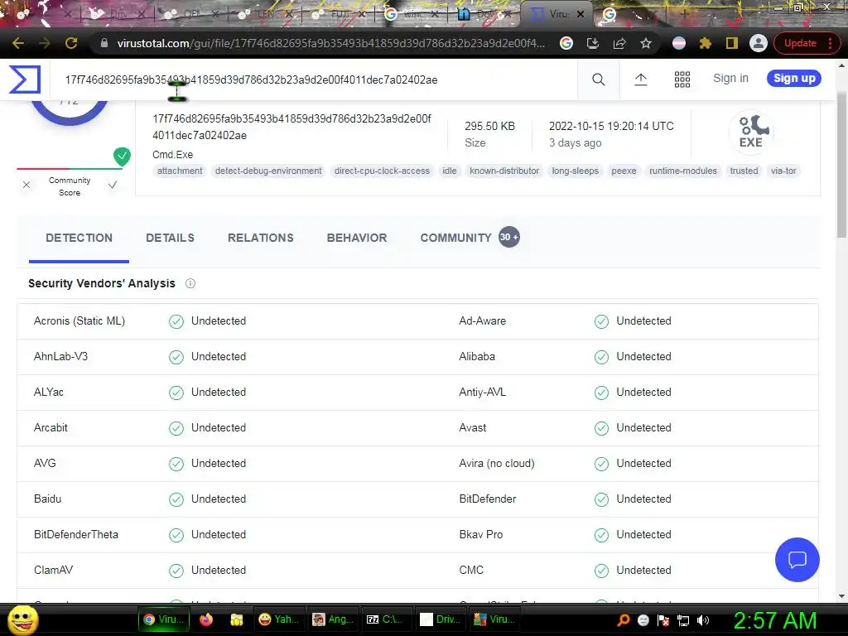Click the search magnifier icon in VirusTotal header

598,79
